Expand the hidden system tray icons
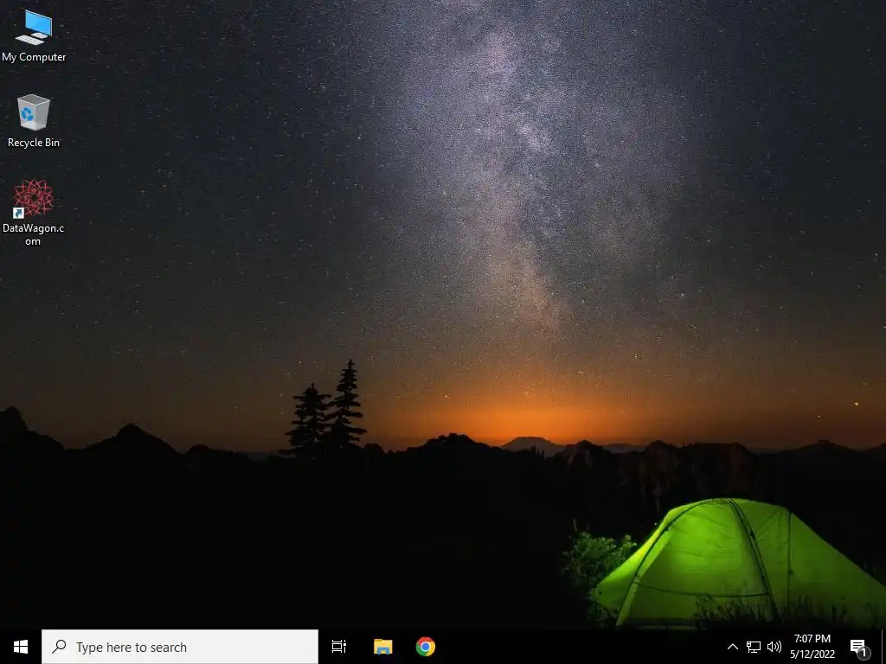 (732, 647)
